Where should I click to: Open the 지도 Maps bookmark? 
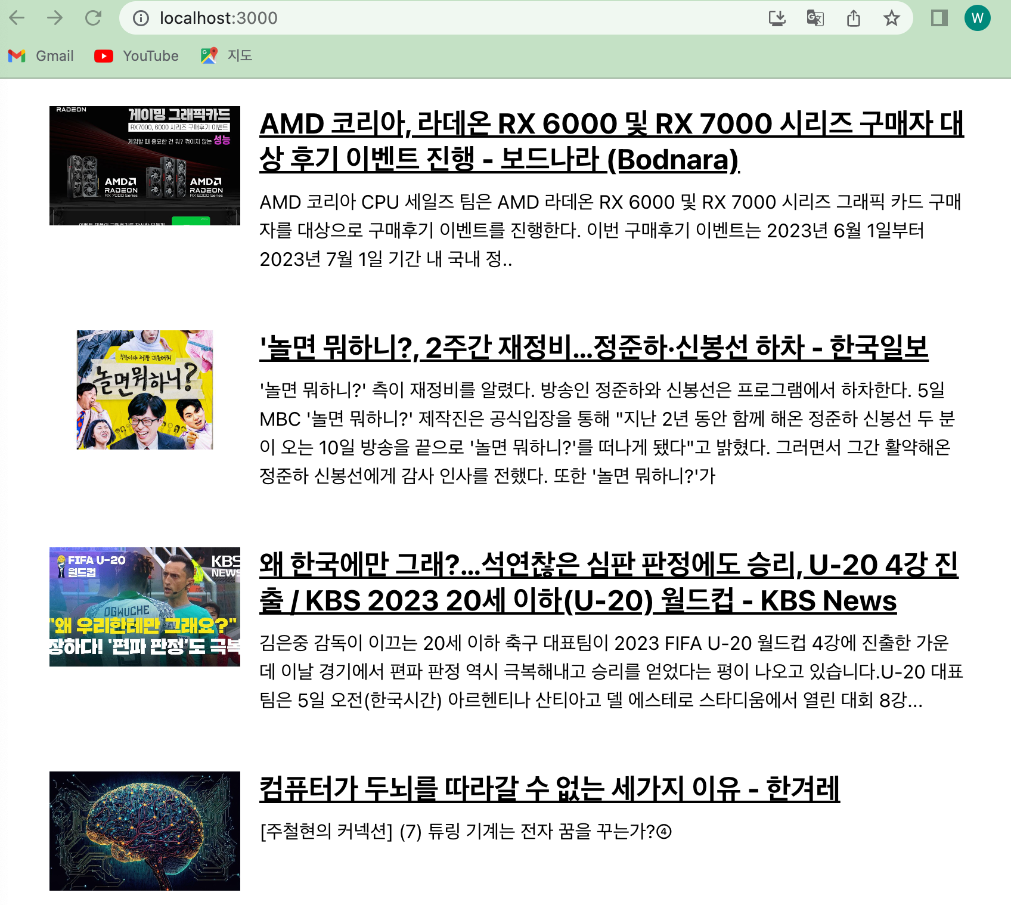coord(227,56)
